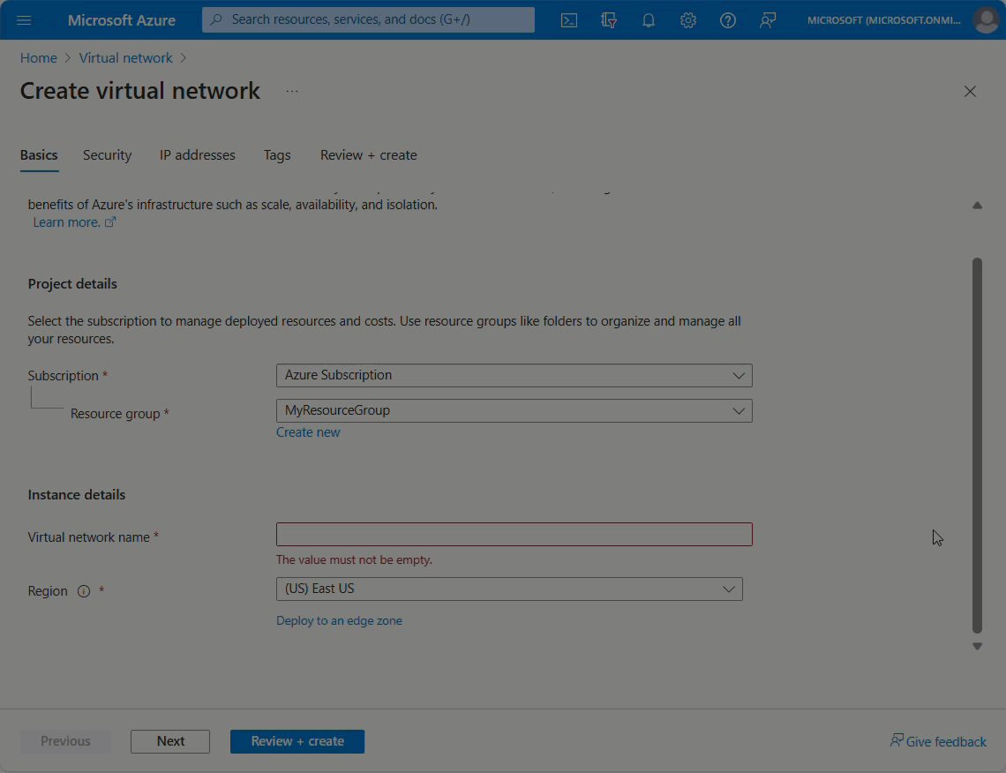The width and height of the screenshot is (1006, 773).
Task: Click the ellipsis next to page title
Action: point(292,91)
